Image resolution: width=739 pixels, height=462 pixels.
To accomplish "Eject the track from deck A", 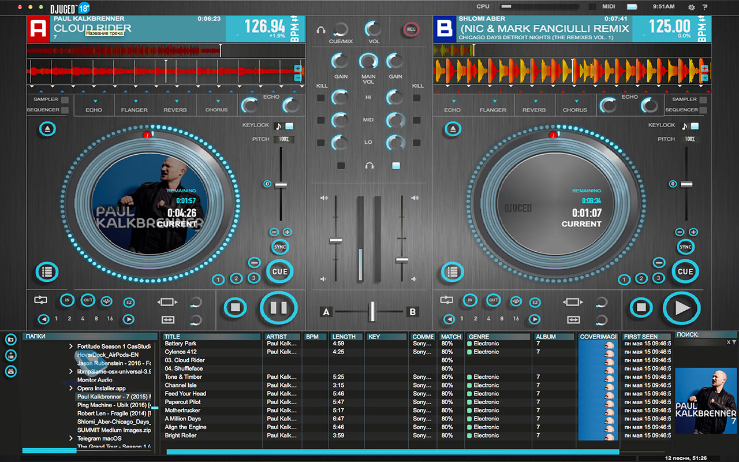I will pyautogui.click(x=47, y=129).
